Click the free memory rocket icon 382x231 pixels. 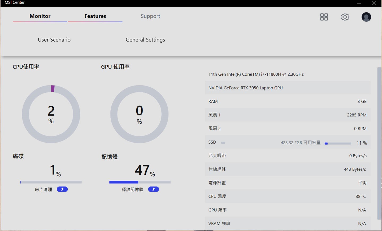tap(153, 189)
